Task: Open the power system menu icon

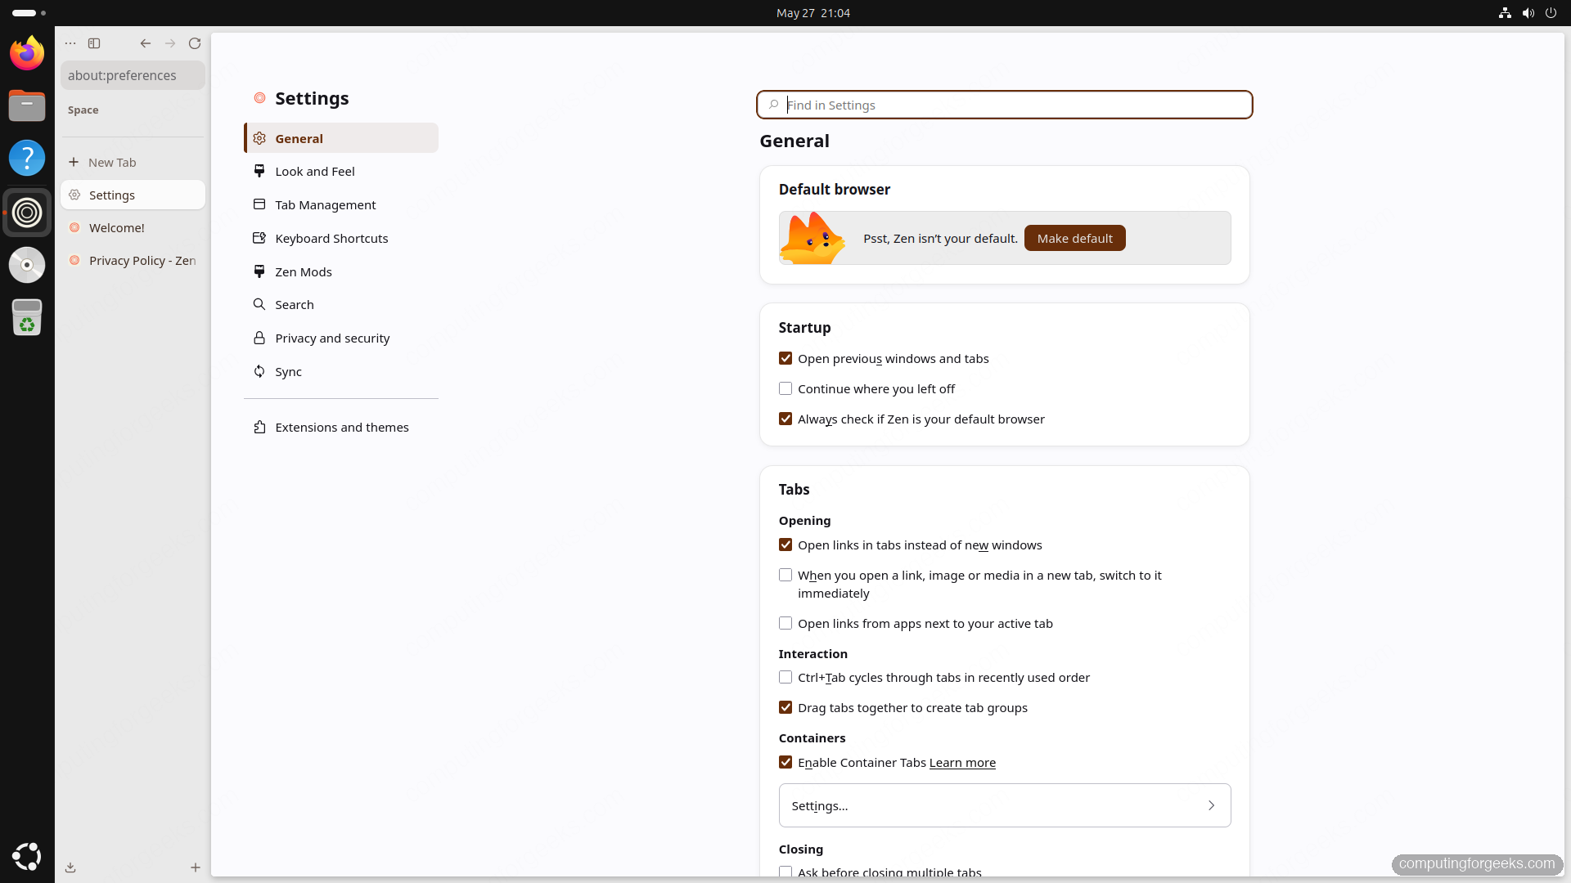Action: 1551,13
